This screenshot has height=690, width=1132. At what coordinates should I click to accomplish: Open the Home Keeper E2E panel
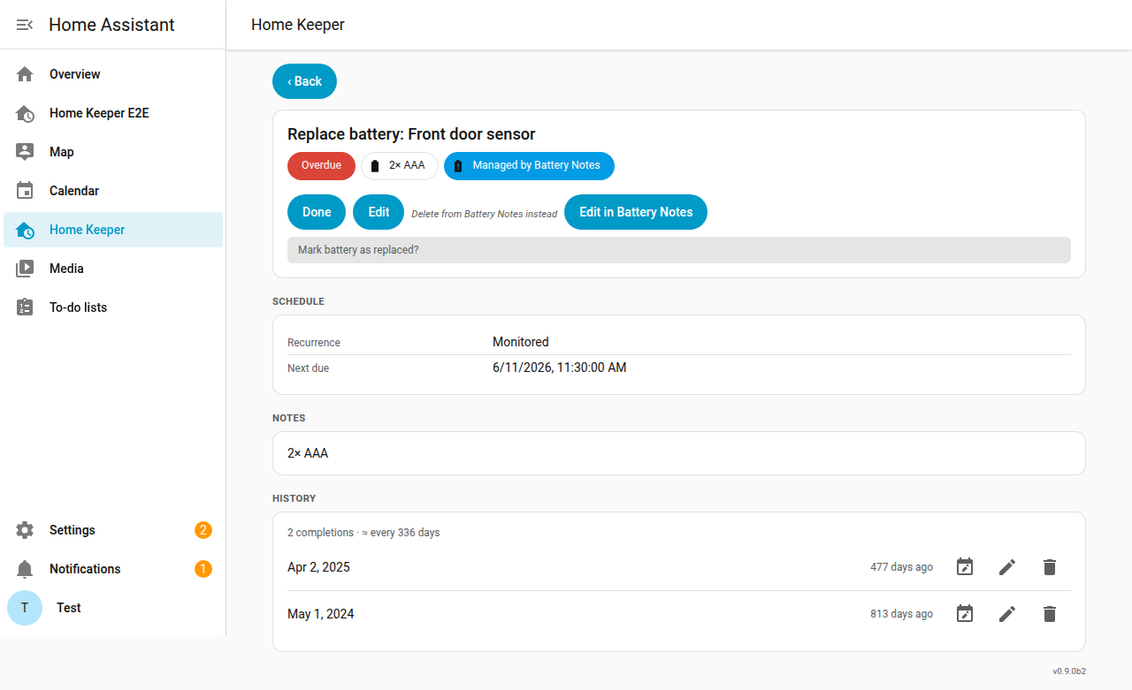[x=113, y=113]
